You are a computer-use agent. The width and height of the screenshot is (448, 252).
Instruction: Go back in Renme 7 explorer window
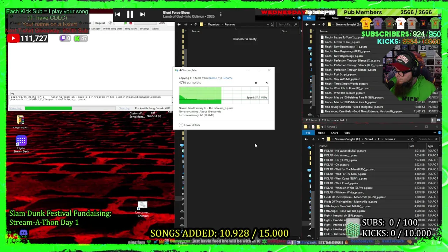(306, 139)
